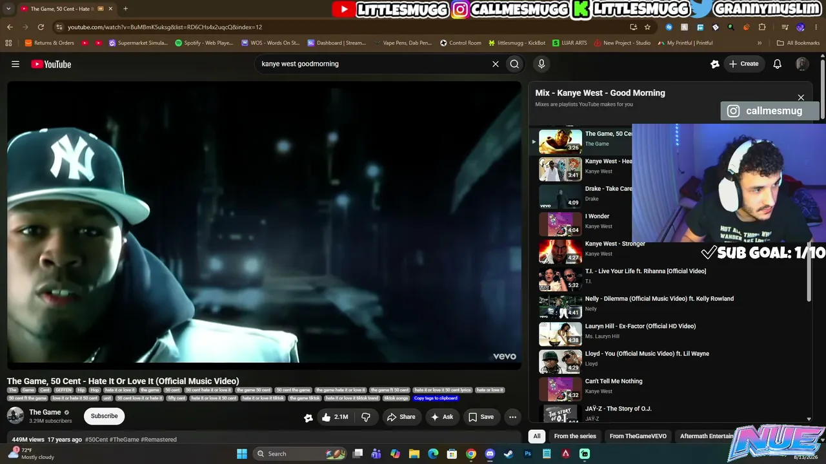826x464 pixels.
Task: Select the From TheGameVEVO chip
Action: (638, 436)
